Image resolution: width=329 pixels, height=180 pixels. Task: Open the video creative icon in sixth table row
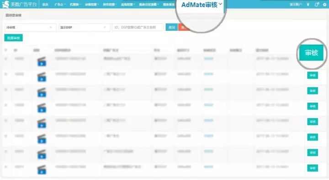click(42, 139)
